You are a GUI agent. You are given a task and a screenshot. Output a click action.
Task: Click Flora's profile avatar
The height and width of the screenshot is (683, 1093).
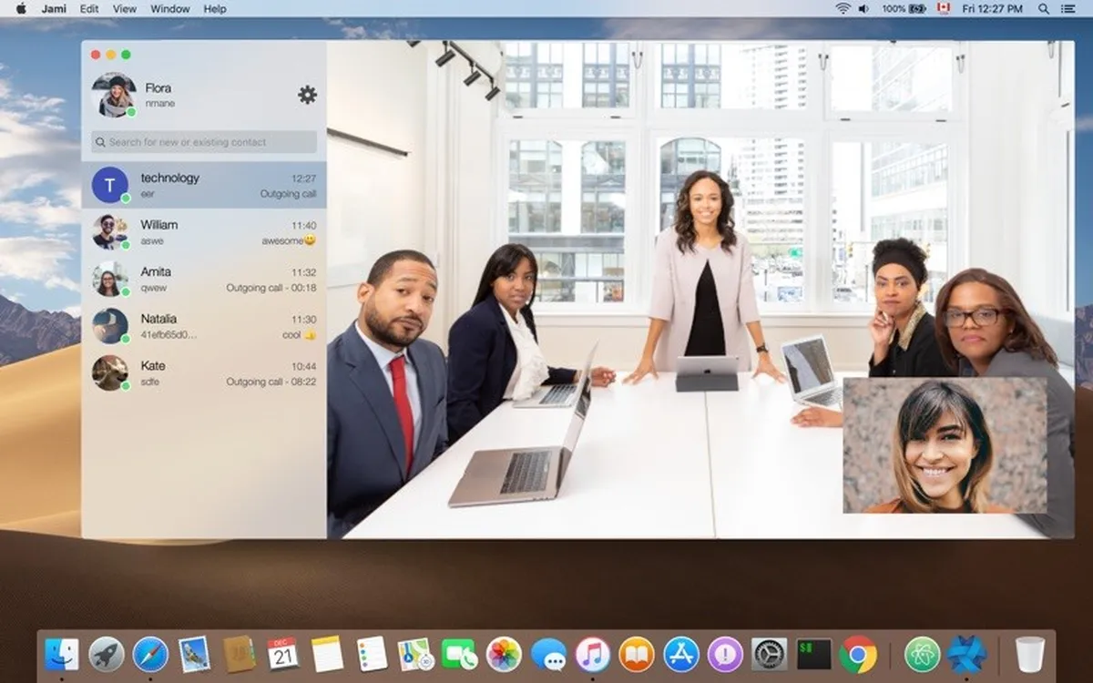point(114,96)
